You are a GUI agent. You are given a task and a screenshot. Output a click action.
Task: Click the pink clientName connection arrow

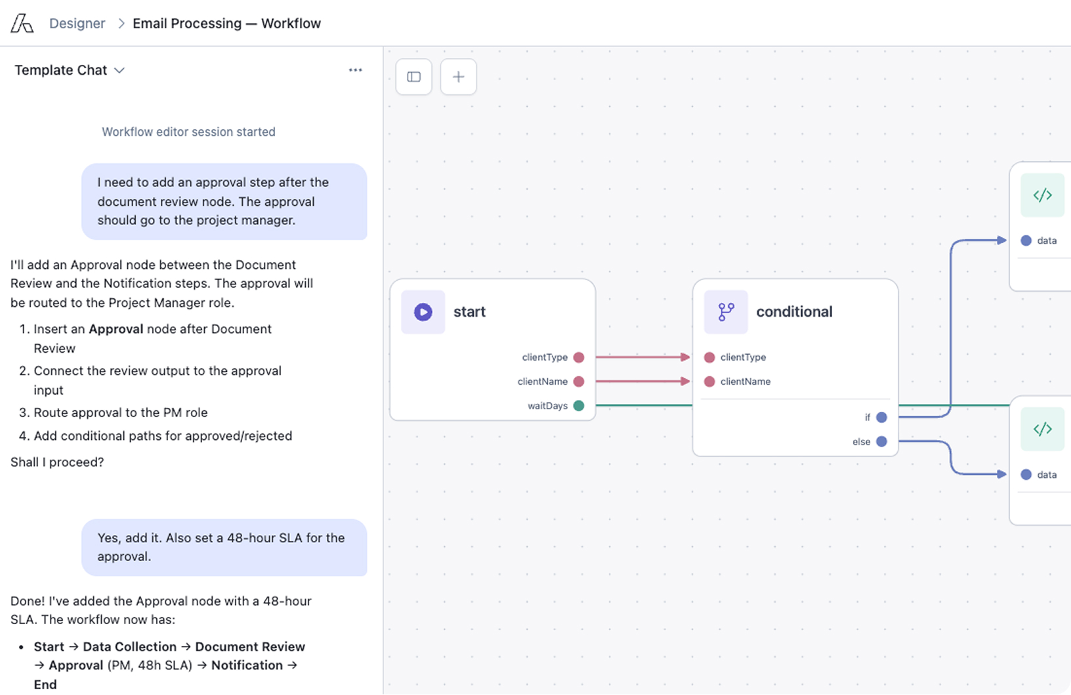tap(643, 382)
